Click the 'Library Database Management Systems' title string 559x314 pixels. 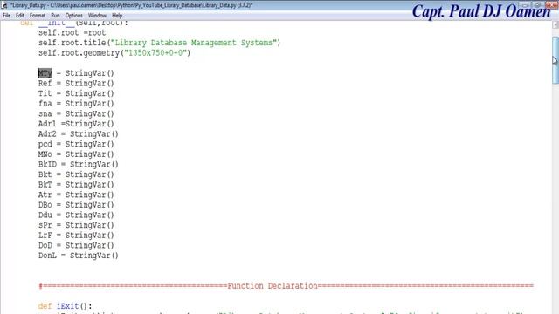[x=194, y=43]
